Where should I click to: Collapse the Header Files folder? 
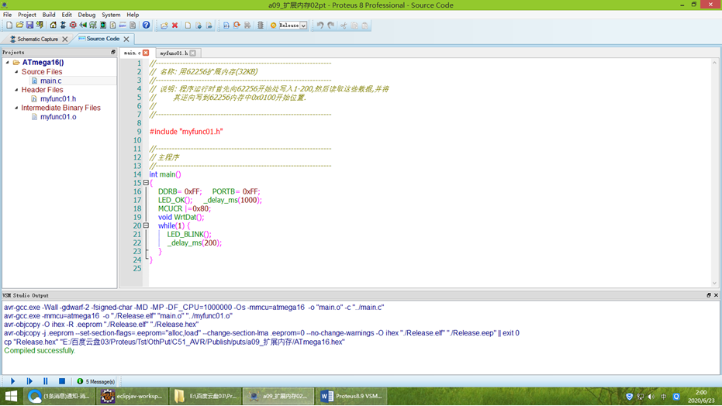(x=16, y=90)
